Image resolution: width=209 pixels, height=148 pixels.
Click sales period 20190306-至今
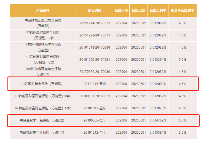[x=95, y=120]
